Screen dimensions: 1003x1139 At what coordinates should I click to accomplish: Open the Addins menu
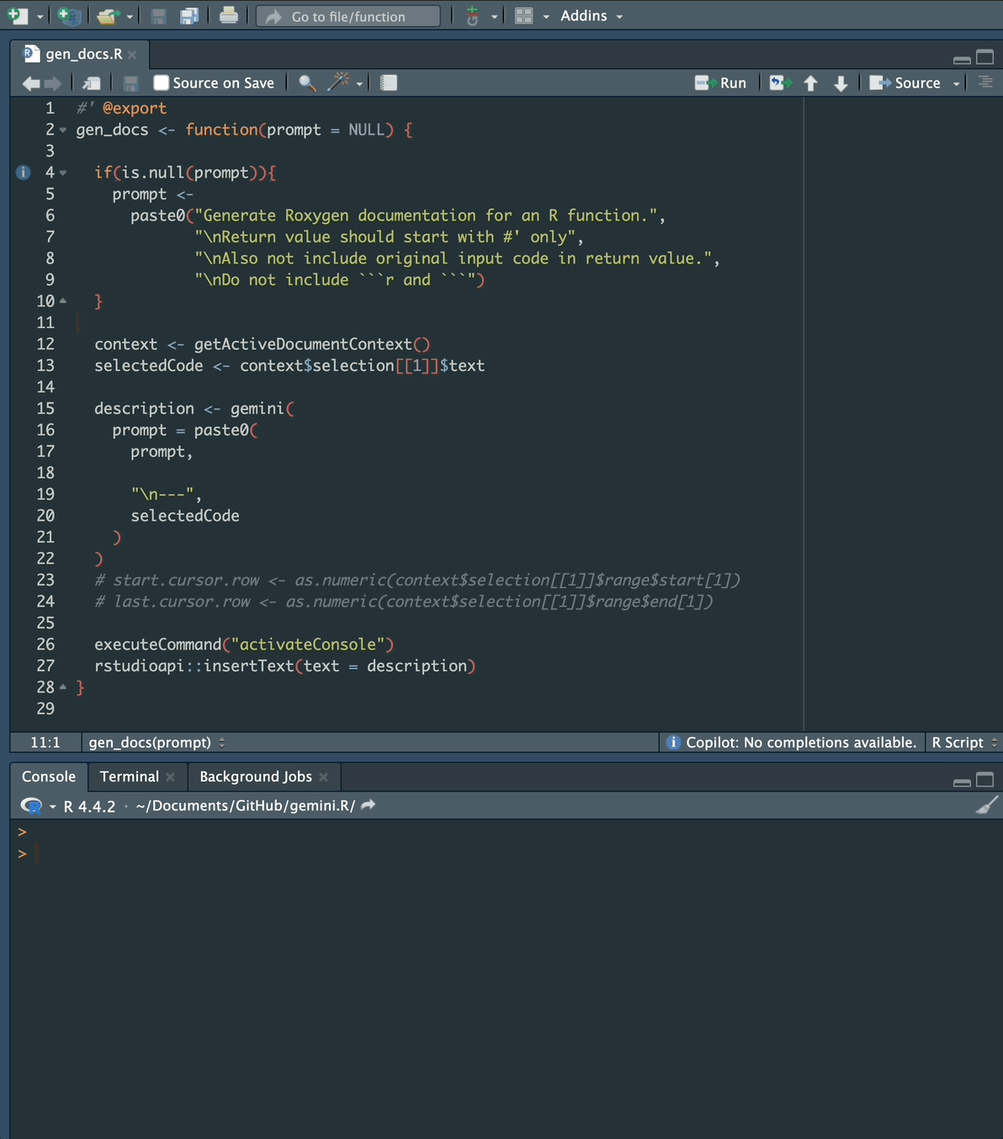[592, 16]
